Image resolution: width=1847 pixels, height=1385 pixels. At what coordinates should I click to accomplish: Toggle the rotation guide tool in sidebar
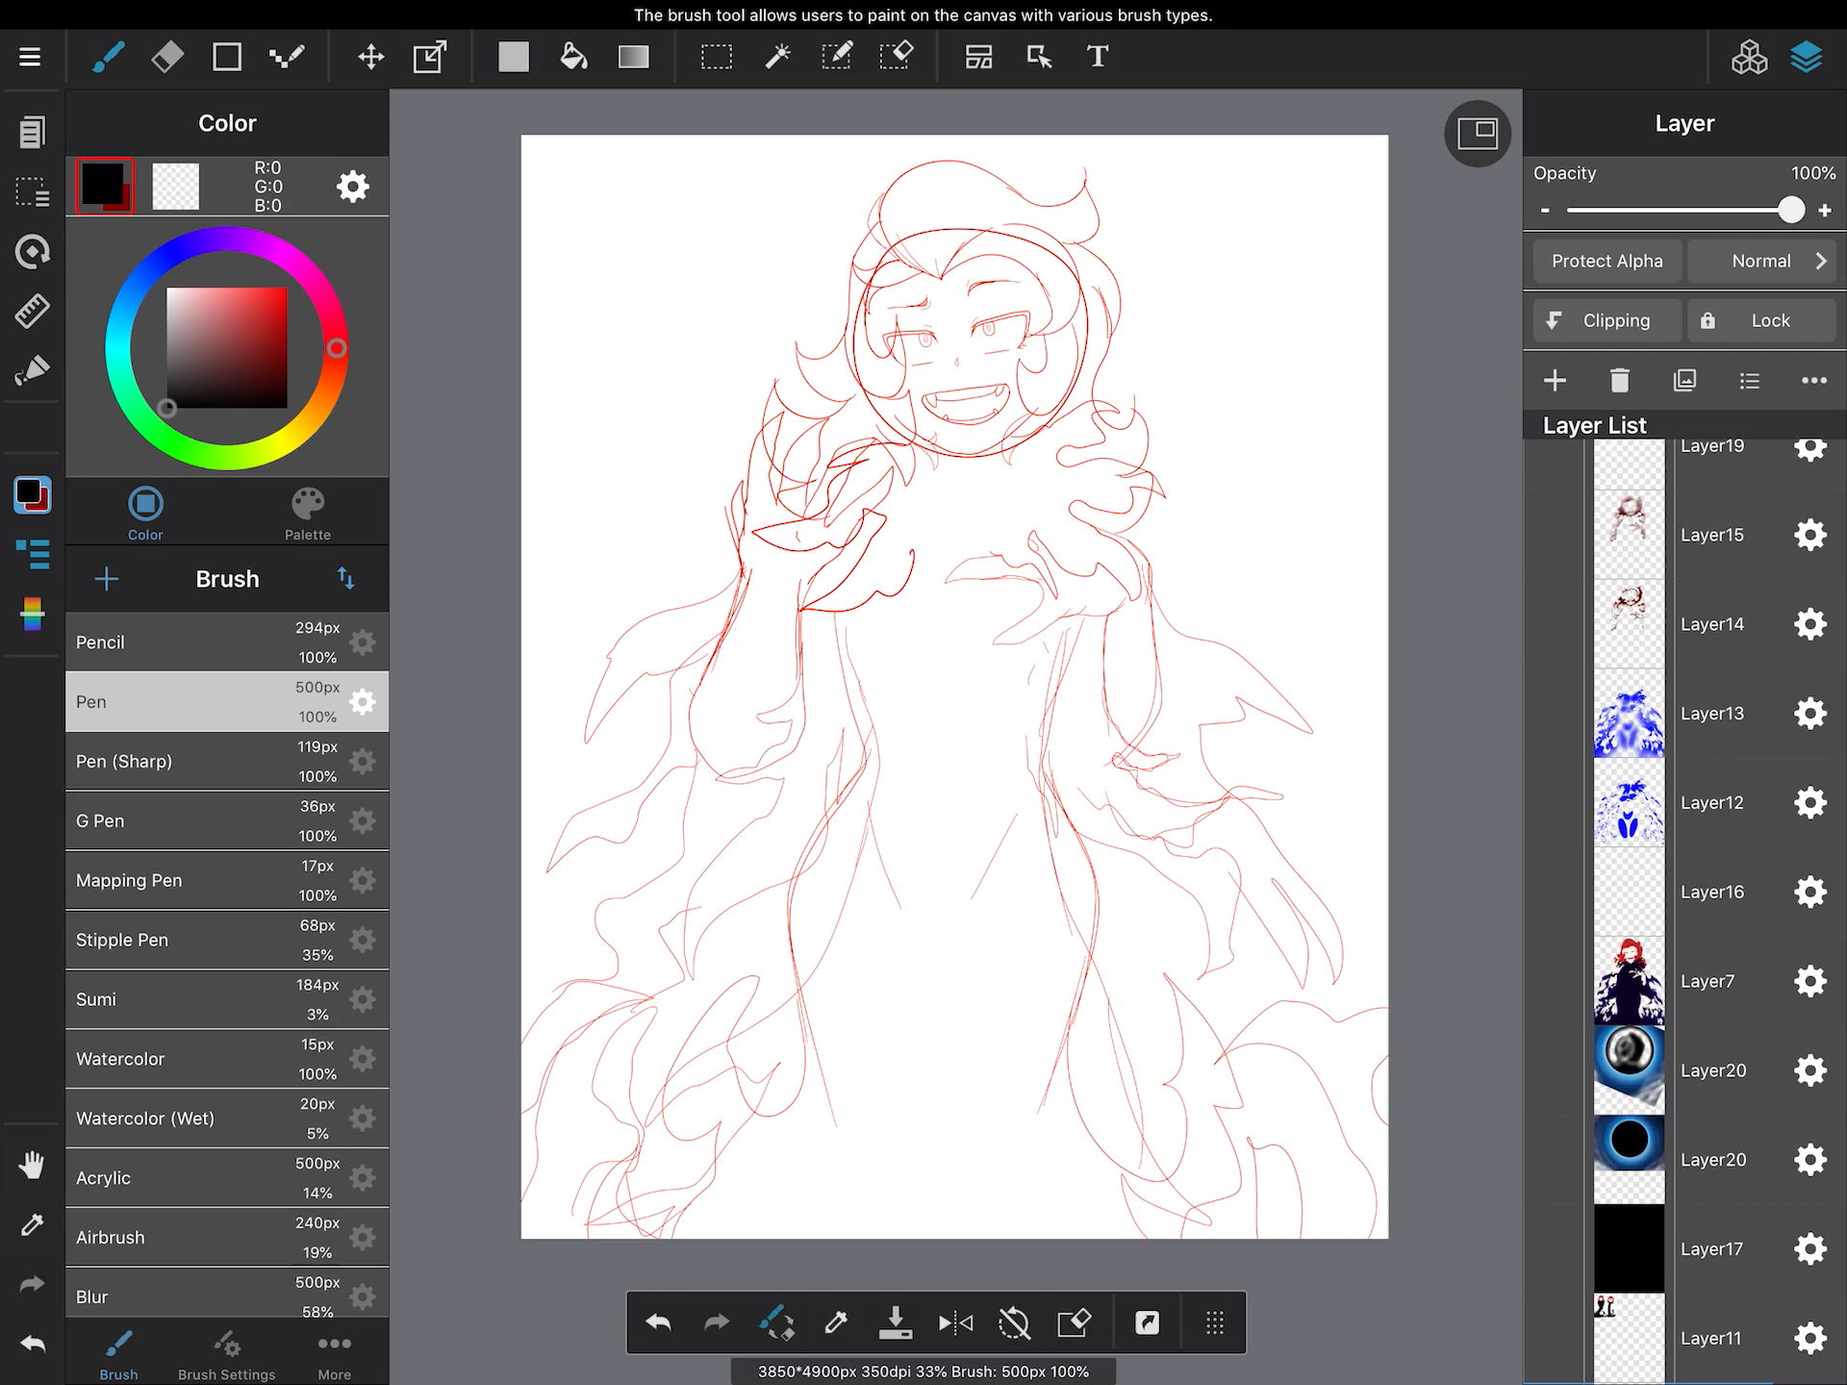coord(32,252)
